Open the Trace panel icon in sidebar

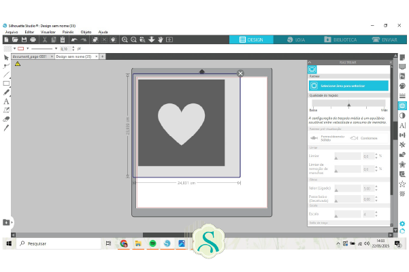tap(402, 105)
